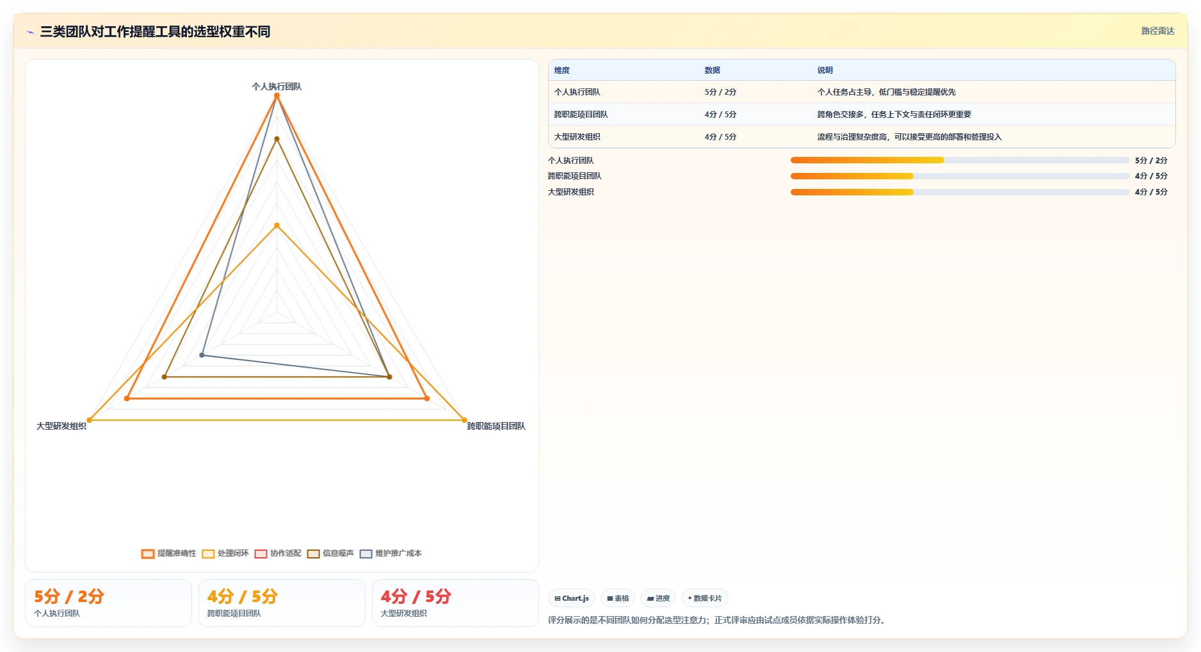Viewport: 1201px width, 652px height.
Task: Toggle the 处理闭环 legend series
Action: (x=225, y=553)
